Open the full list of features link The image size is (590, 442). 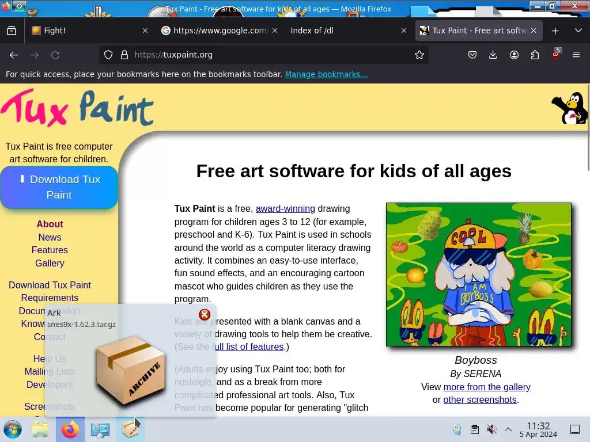click(x=248, y=346)
